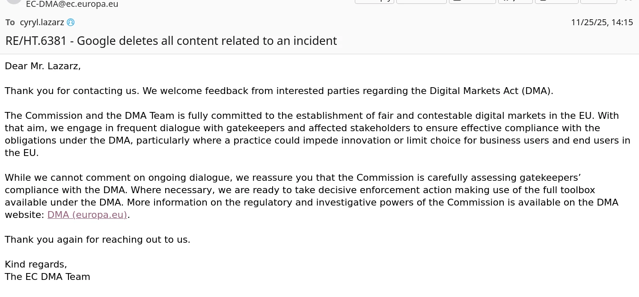Click sender address EC-DMA@ec.europa.eu
The width and height of the screenshot is (639, 297).
[72, 5]
